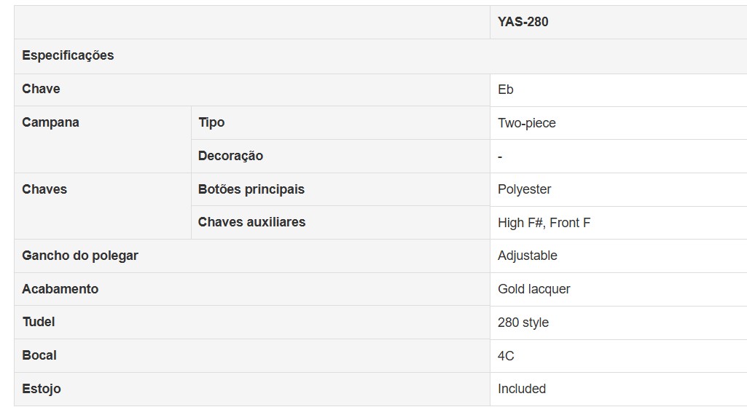Click the Acabamento row label
Viewport: 747px width, 415px height.
(60, 289)
